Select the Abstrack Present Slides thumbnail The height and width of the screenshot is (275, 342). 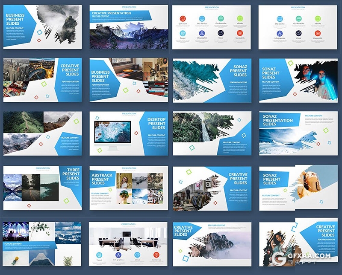click(x=128, y=188)
